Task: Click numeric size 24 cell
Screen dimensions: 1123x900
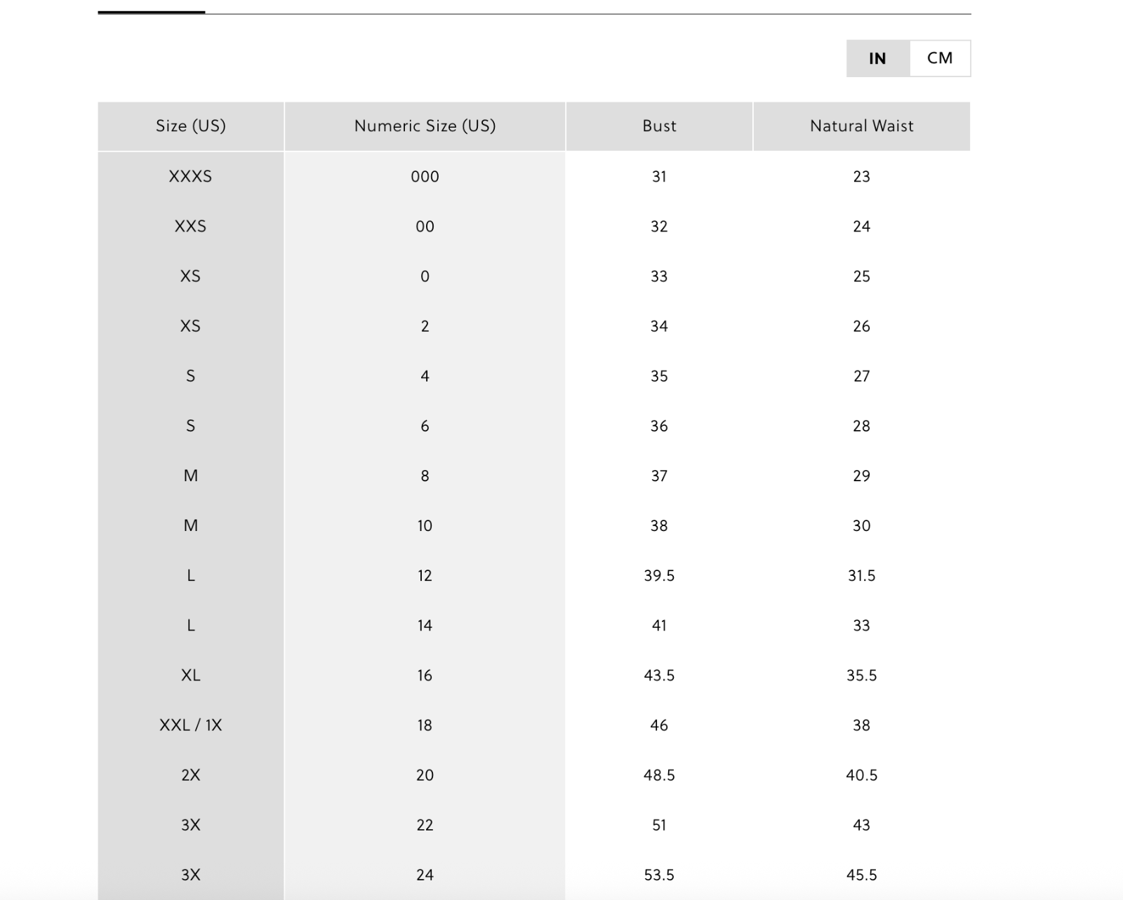Action: (x=425, y=875)
